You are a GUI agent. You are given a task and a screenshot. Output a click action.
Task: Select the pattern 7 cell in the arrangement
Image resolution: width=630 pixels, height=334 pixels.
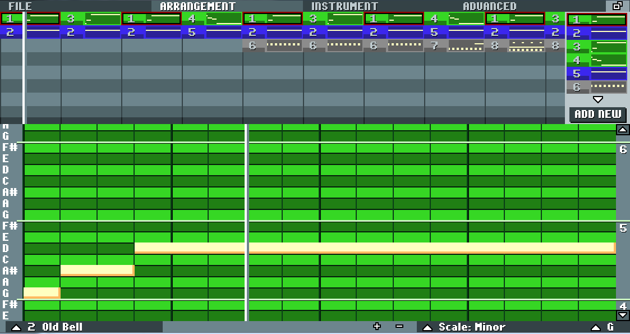coord(455,46)
